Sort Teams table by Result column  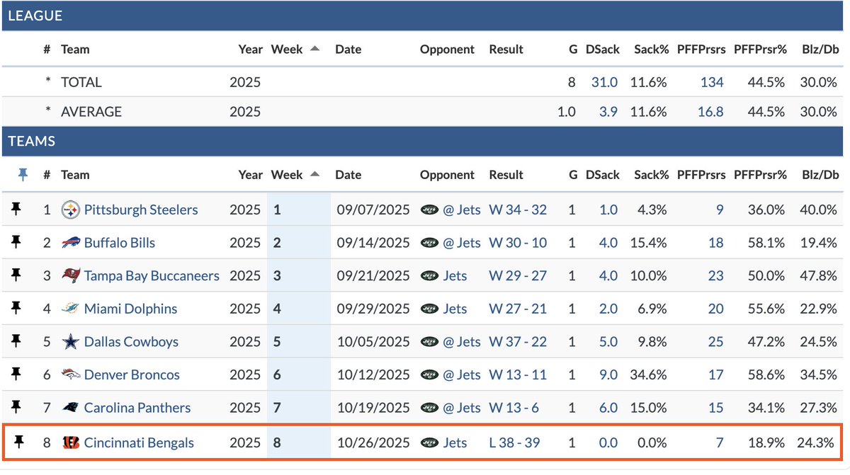click(506, 175)
